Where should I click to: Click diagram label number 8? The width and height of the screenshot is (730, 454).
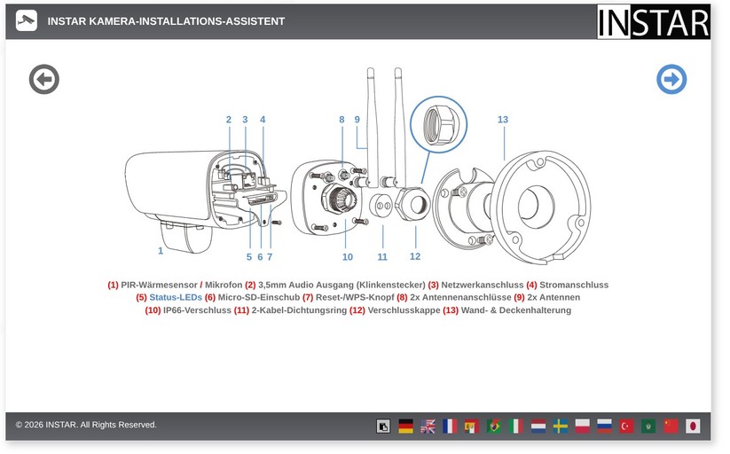[x=341, y=120]
